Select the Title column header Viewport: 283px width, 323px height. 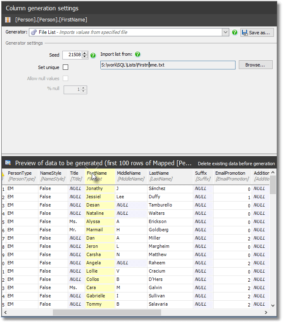(x=76, y=176)
